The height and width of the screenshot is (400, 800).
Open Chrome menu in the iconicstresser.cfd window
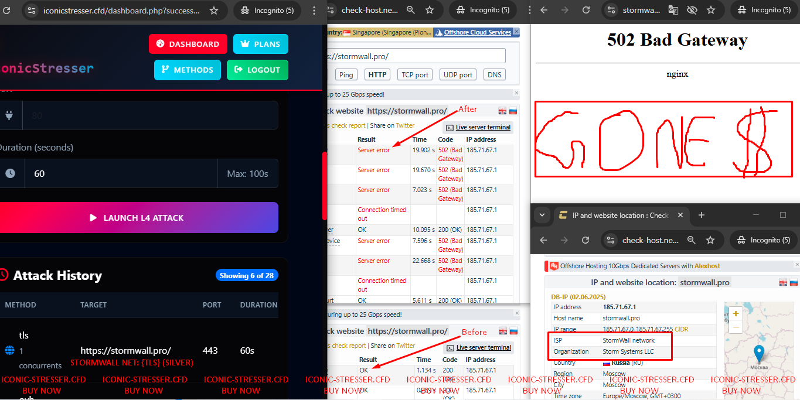click(x=315, y=11)
